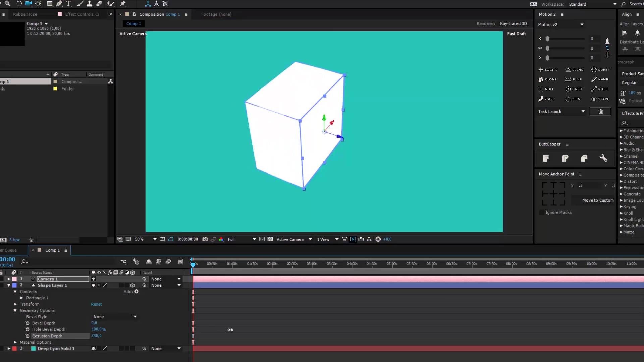Click the Deep Cyan Solid 1 color swatch
Image resolution: width=644 pixels, height=362 pixels.
tap(33, 349)
